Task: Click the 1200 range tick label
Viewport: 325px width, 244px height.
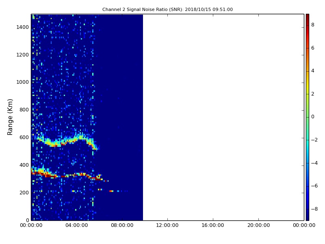Action: click(23, 55)
